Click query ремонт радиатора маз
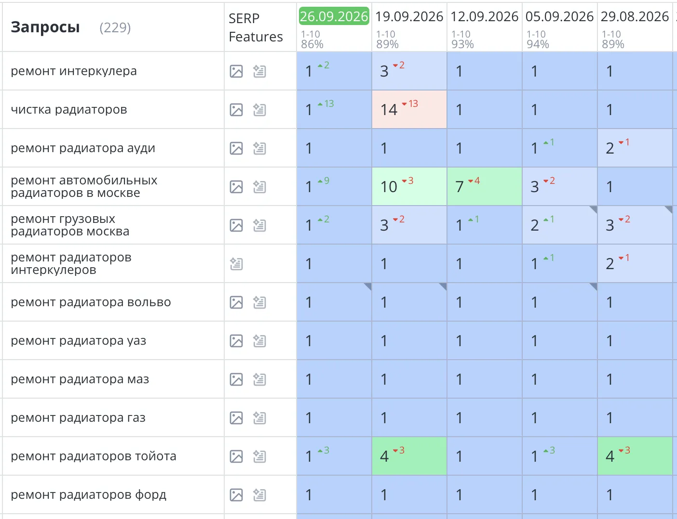Image resolution: width=677 pixels, height=519 pixels. point(80,379)
